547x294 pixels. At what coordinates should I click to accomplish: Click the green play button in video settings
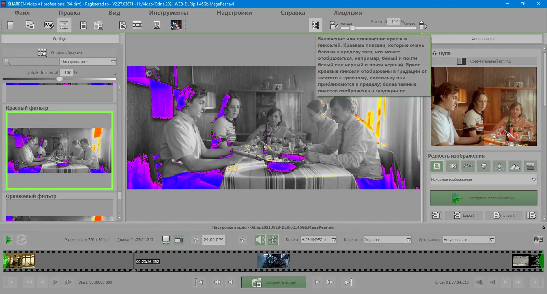9,240
